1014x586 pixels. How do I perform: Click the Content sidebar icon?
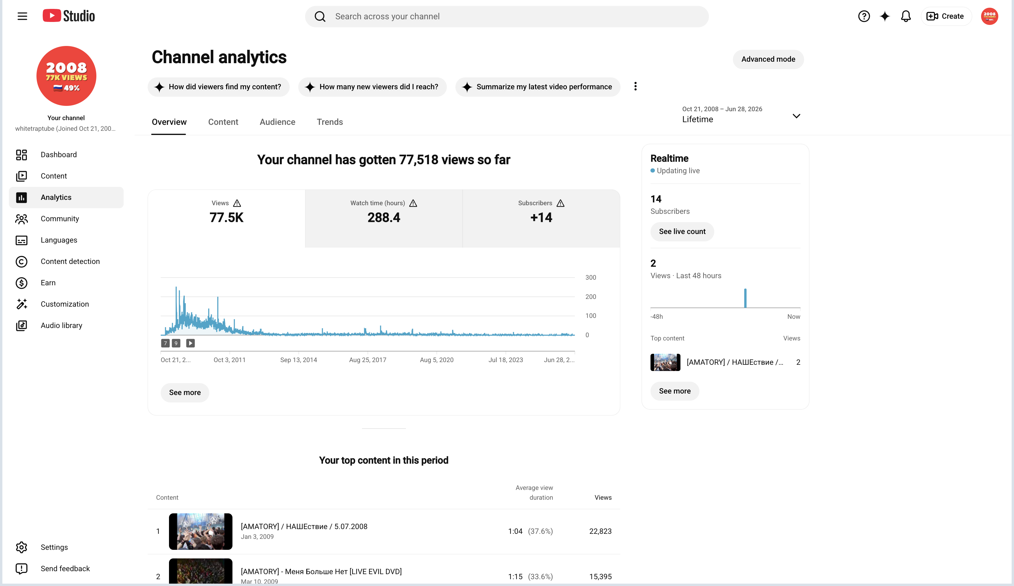21,176
